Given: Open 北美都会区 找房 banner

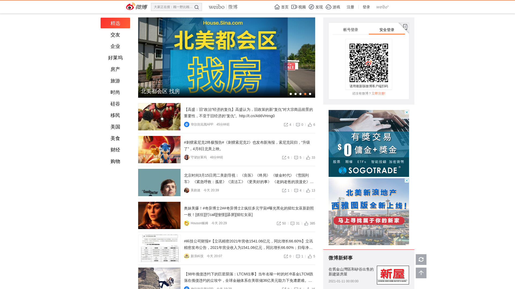Looking at the screenshot, I should tap(227, 58).
